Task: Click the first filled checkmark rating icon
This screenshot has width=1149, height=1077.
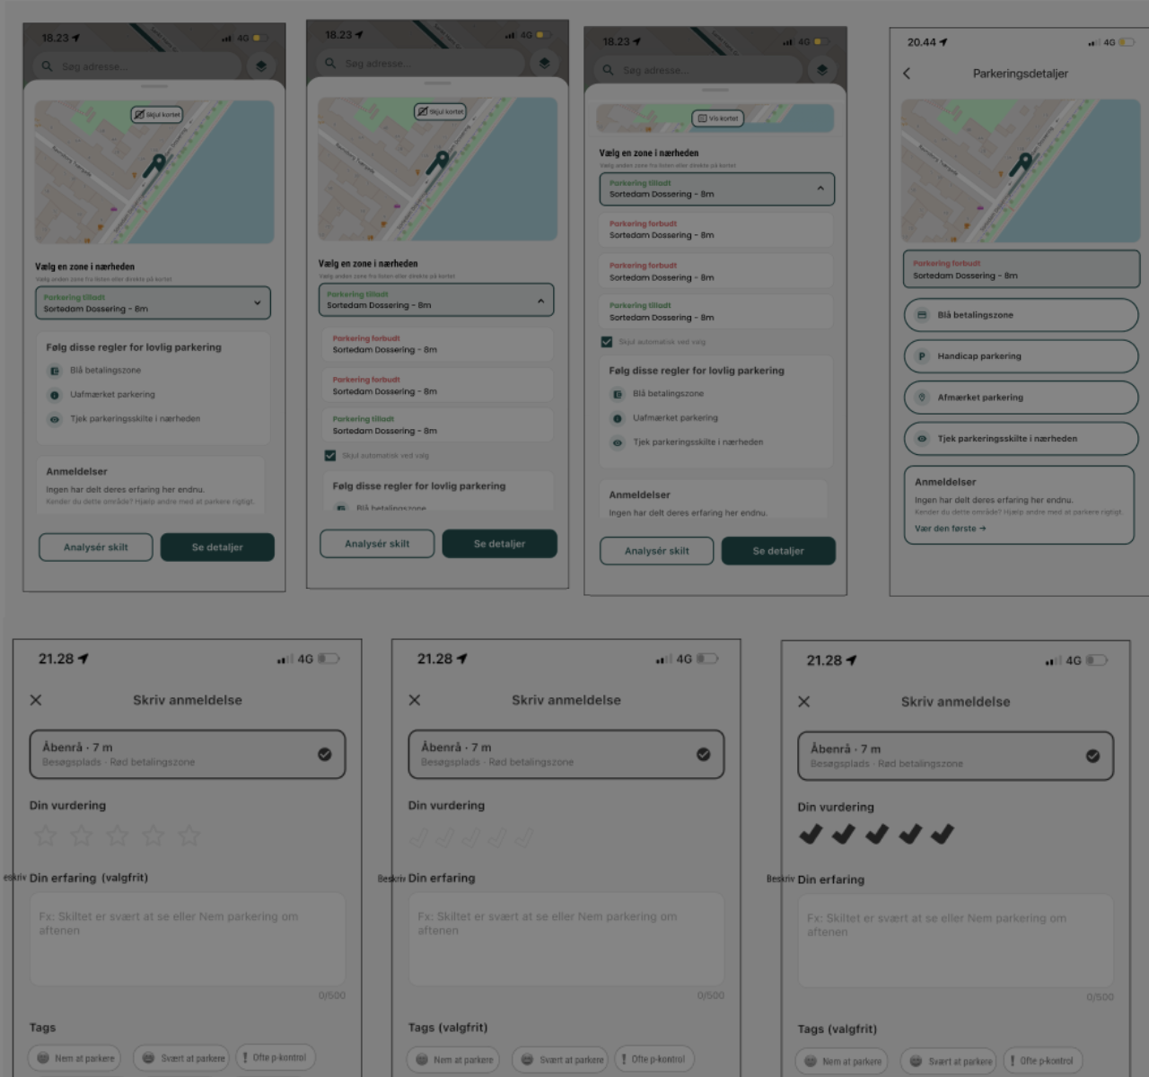Action: (x=811, y=836)
